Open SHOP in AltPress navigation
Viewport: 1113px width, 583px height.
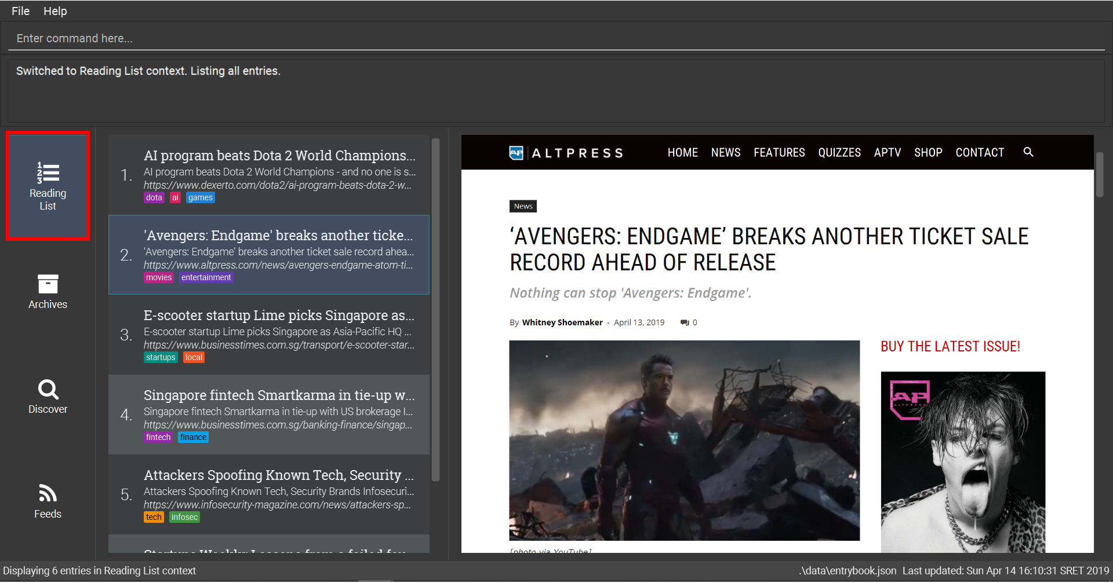[928, 152]
